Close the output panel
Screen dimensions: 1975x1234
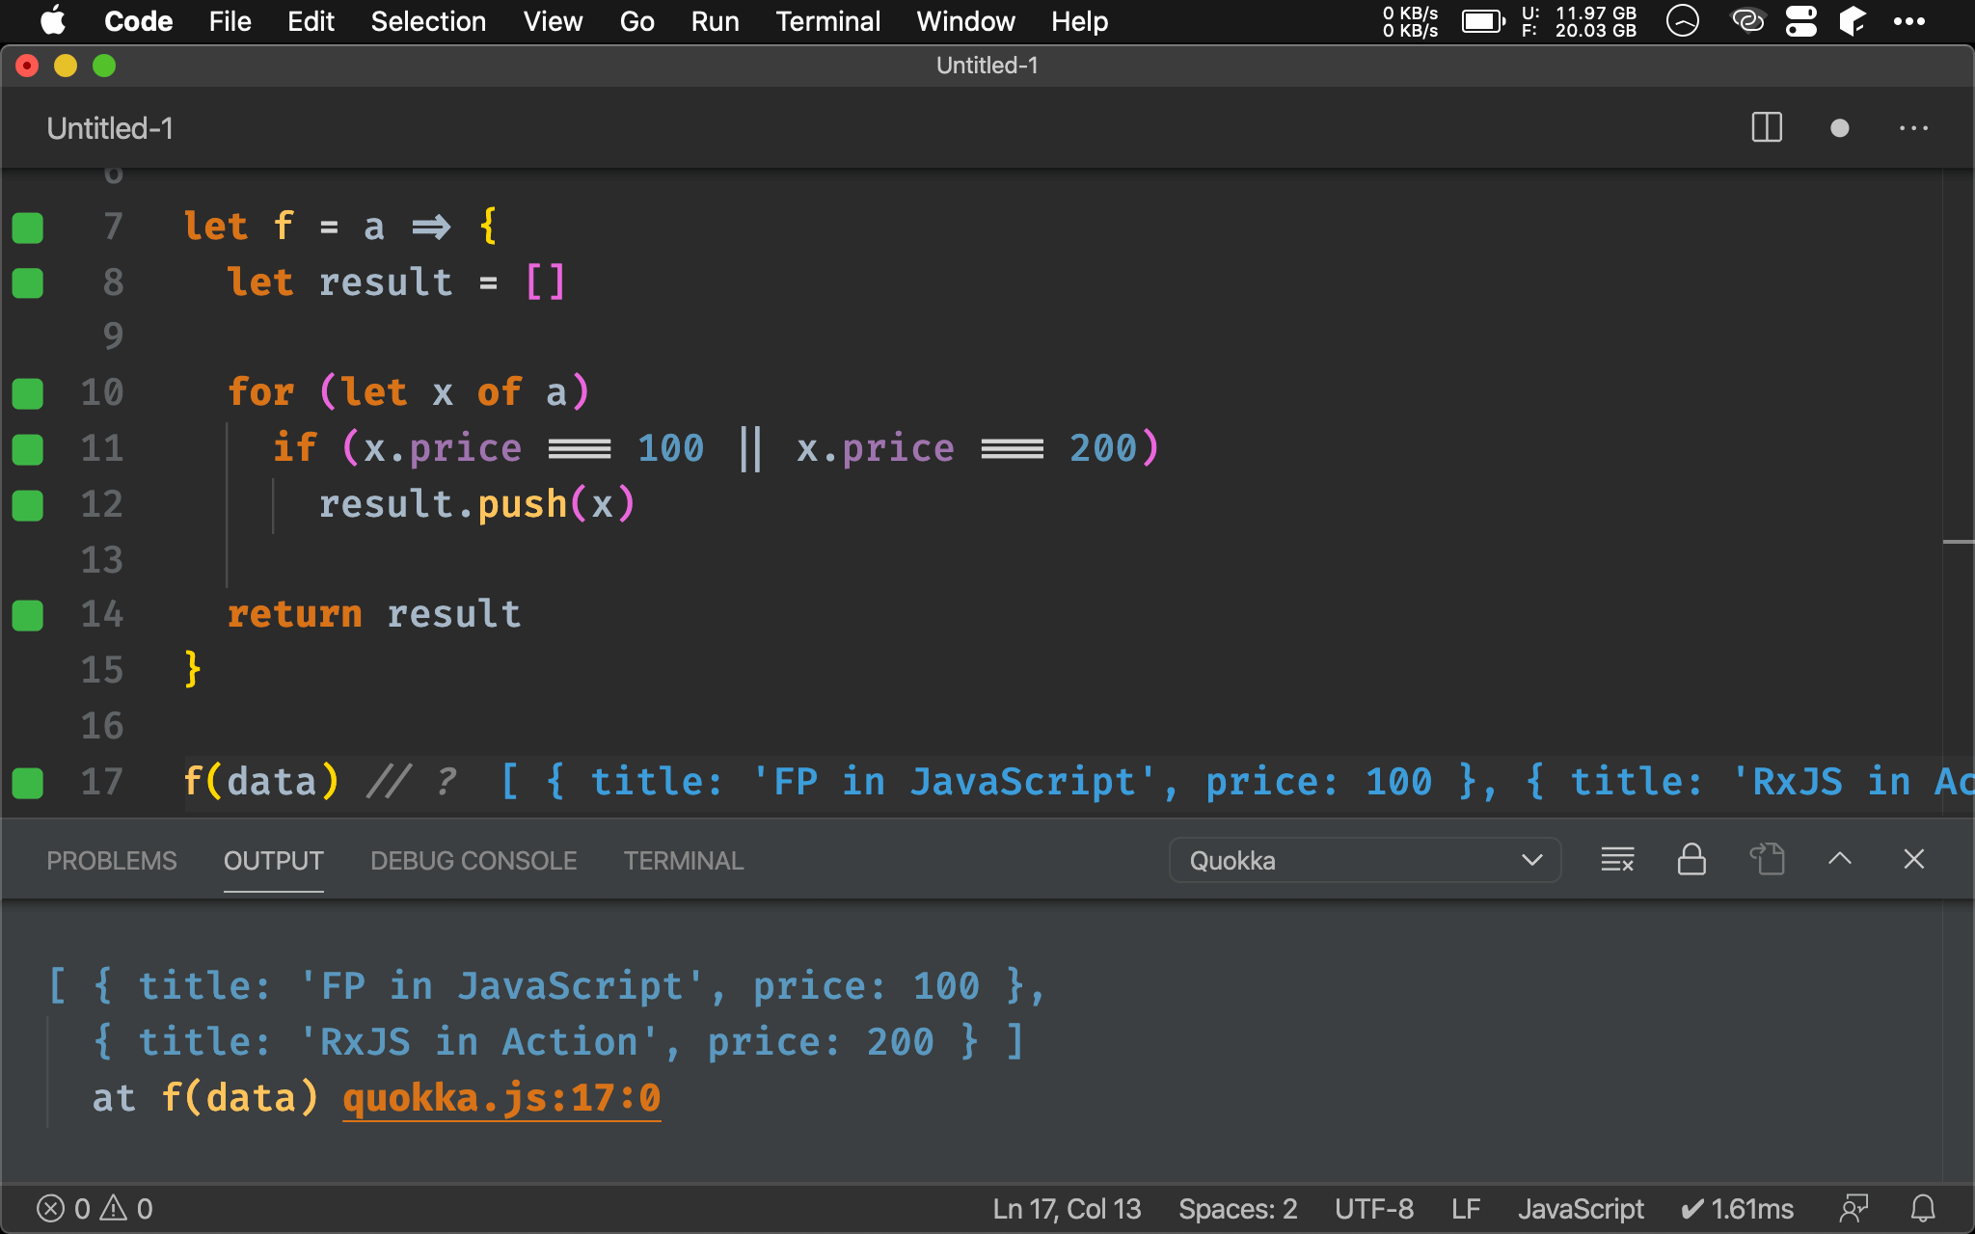tap(1914, 859)
